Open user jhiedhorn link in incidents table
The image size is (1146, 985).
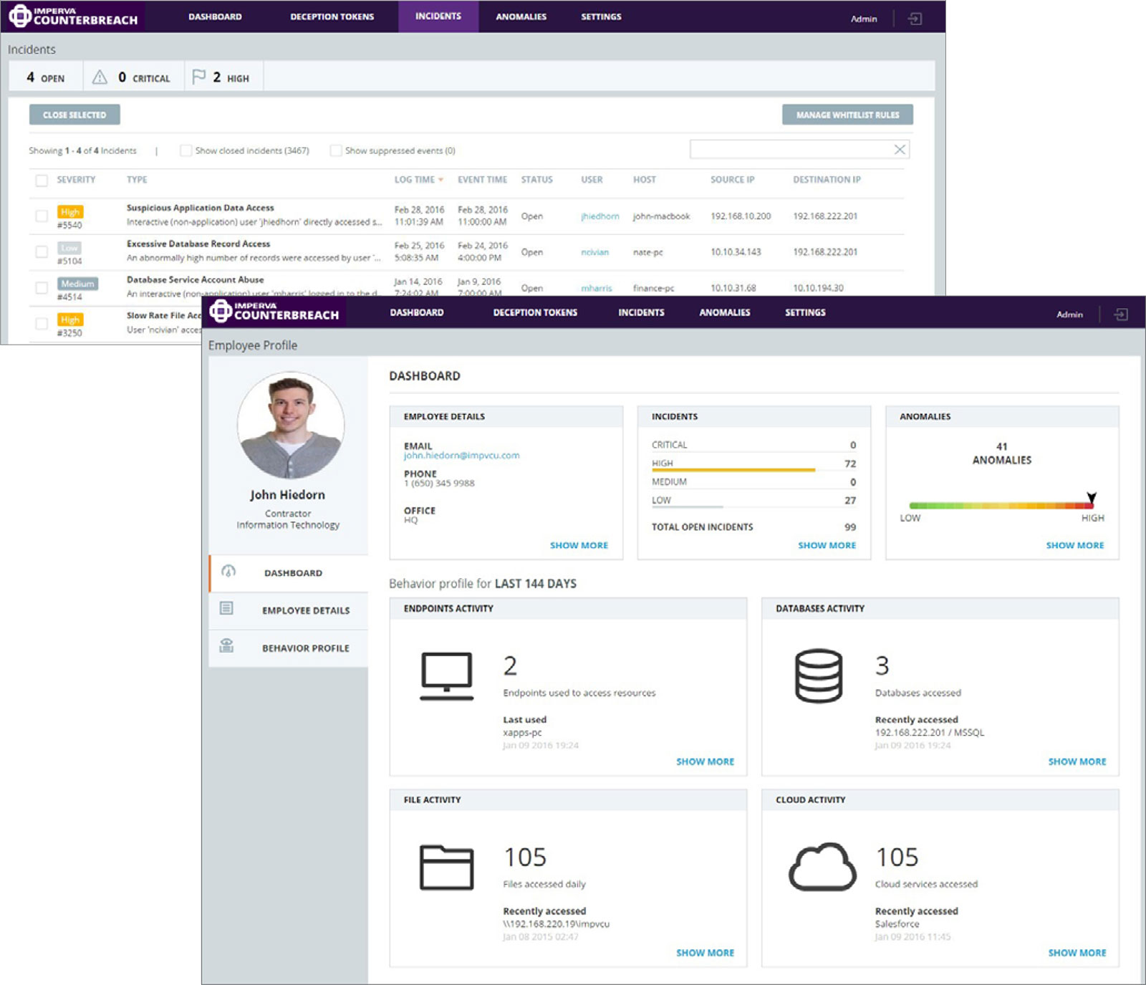[x=600, y=216]
